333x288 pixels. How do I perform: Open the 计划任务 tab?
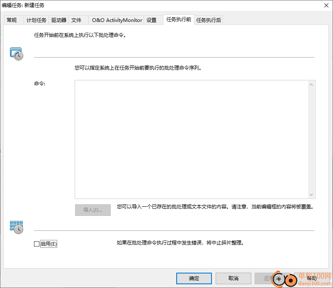[36, 20]
